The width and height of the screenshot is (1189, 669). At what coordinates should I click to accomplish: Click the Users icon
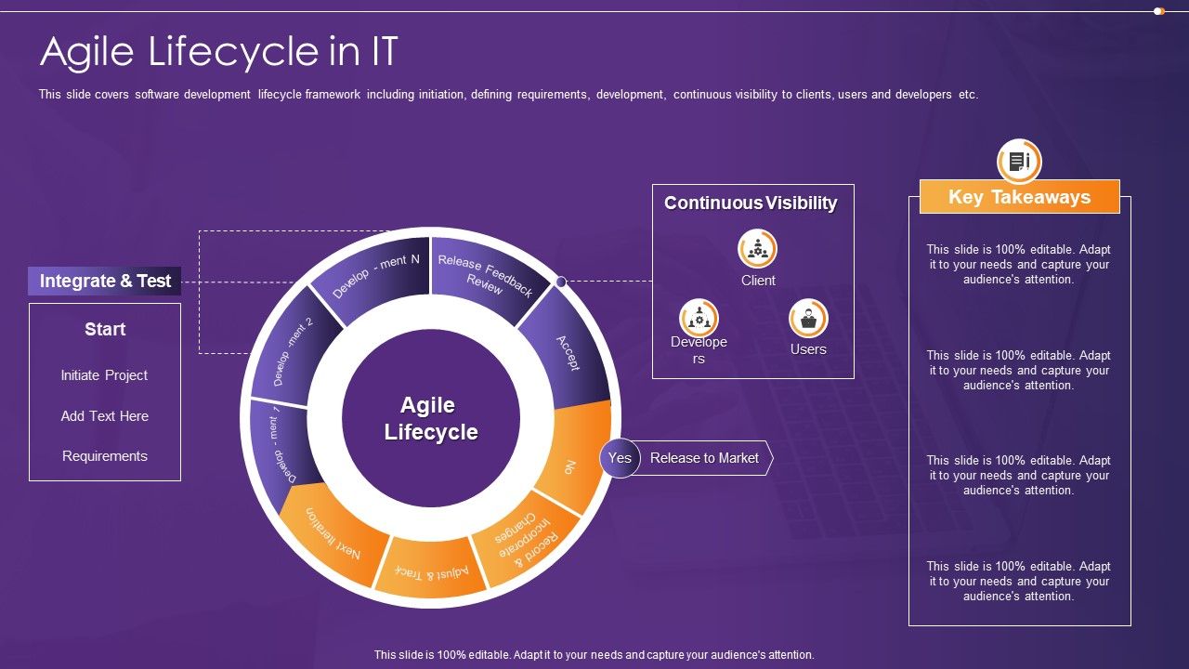pos(808,319)
